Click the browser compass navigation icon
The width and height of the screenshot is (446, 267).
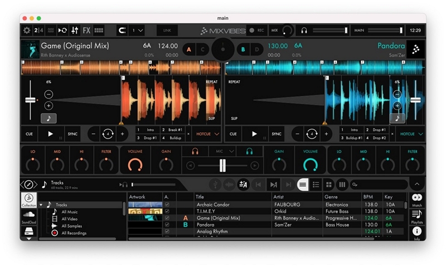click(x=29, y=185)
